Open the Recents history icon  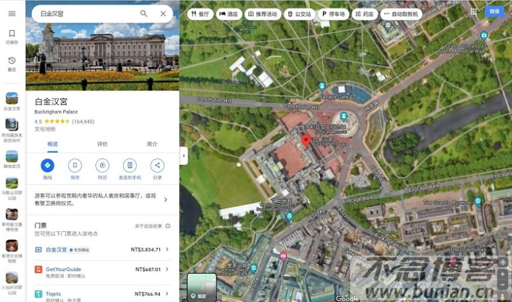pyautogui.click(x=12, y=60)
